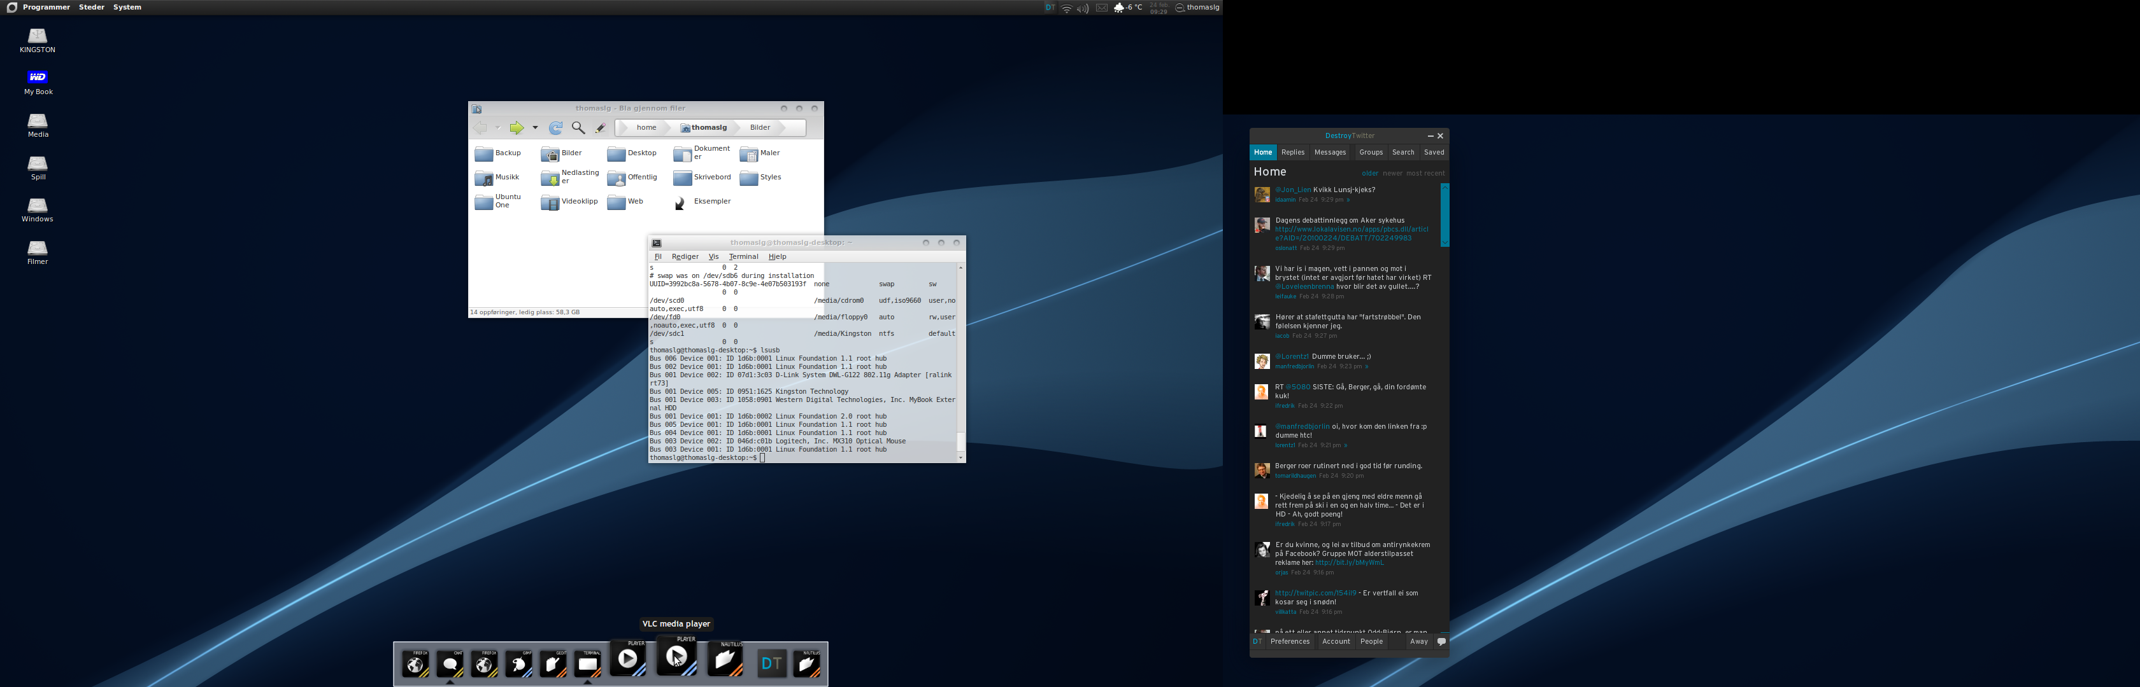Reload the current folder in file browser

point(556,128)
